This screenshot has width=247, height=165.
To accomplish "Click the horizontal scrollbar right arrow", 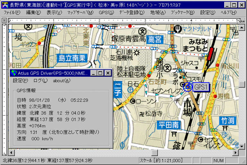I will pyautogui.click(x=235, y=152).
